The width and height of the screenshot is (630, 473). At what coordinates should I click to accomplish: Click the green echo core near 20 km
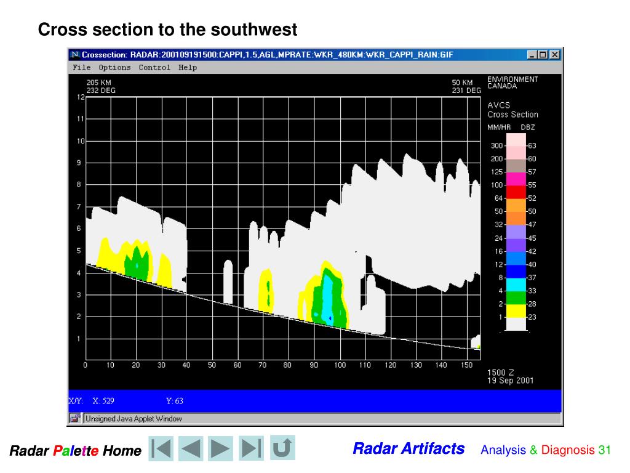[136, 264]
